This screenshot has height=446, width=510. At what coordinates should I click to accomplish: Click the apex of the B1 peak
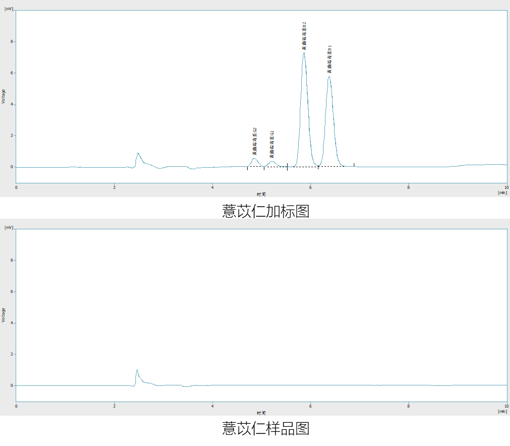point(329,77)
